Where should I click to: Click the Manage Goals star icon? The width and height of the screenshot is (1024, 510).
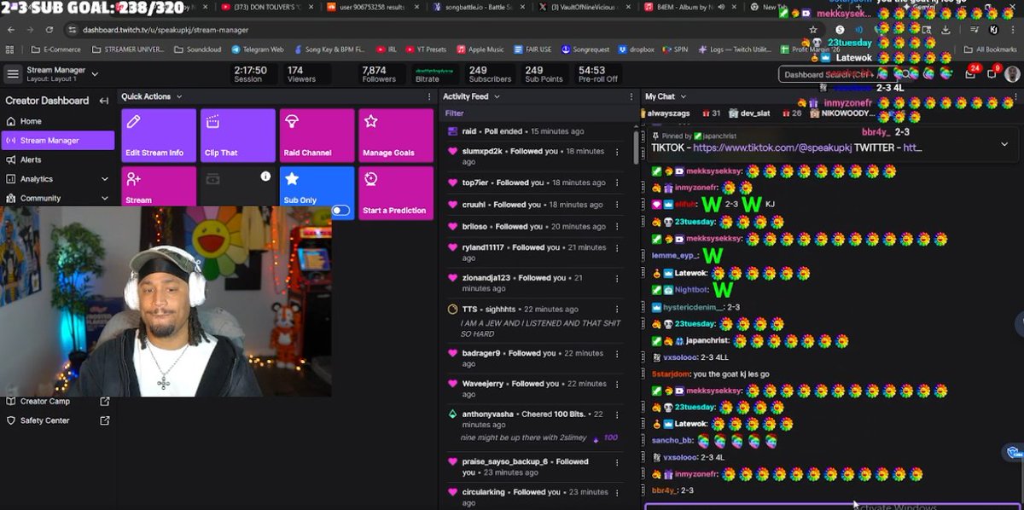click(x=370, y=122)
